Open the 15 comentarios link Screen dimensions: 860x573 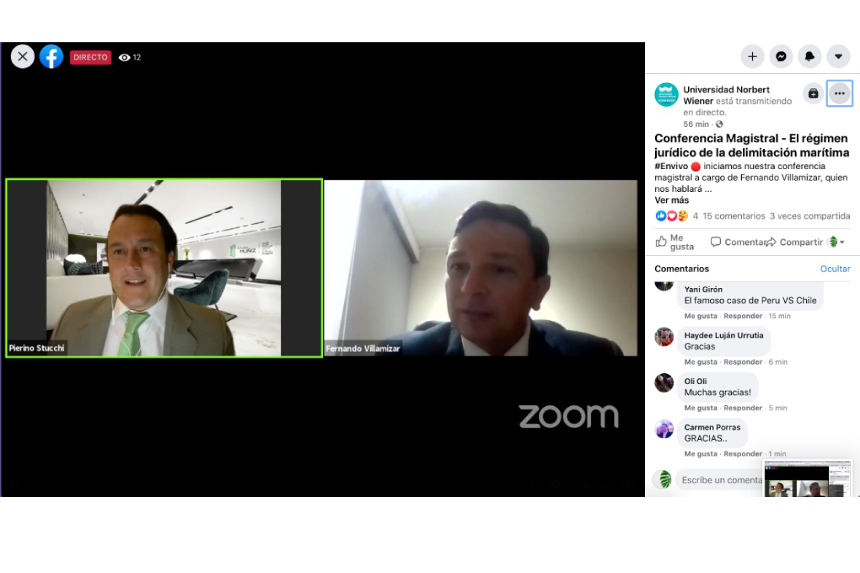tap(734, 216)
